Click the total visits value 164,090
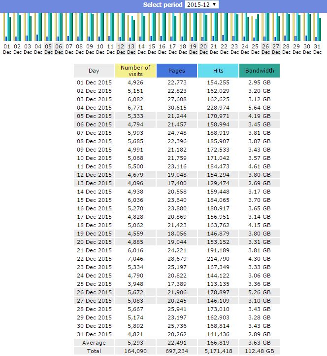This screenshot has width=327, height=356. coord(135,351)
